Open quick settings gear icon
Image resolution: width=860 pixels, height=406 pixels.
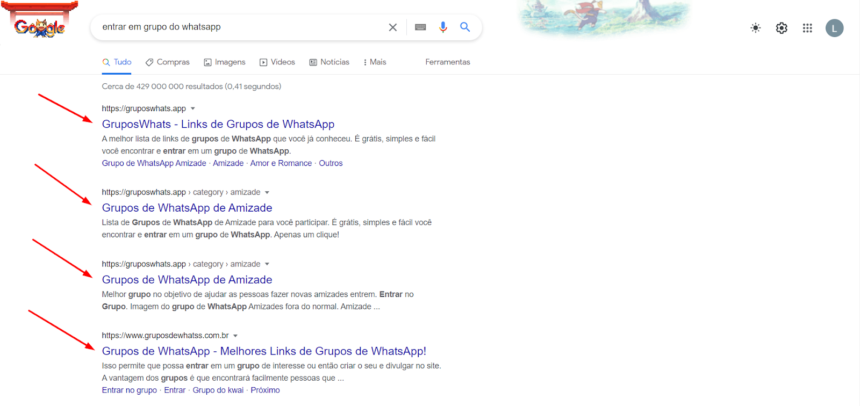click(782, 28)
